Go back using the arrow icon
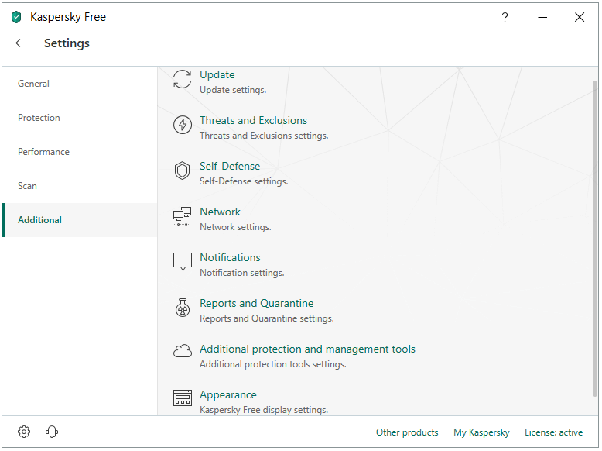The width and height of the screenshot is (602, 451). point(21,43)
